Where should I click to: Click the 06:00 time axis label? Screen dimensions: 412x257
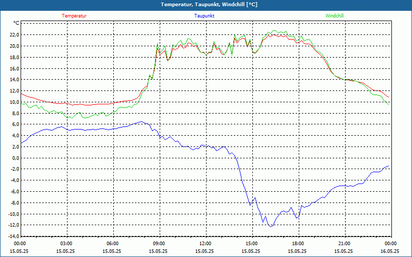click(112, 244)
